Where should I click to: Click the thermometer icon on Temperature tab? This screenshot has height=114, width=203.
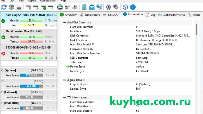(x=81, y=15)
